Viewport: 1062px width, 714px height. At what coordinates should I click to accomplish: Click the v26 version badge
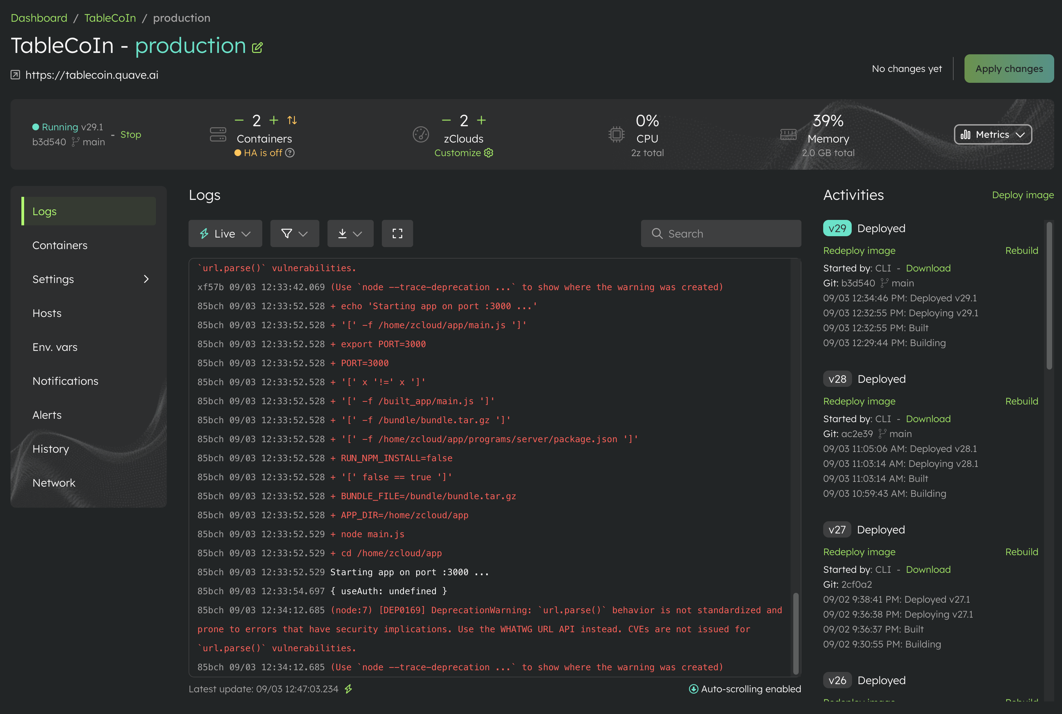click(x=837, y=680)
